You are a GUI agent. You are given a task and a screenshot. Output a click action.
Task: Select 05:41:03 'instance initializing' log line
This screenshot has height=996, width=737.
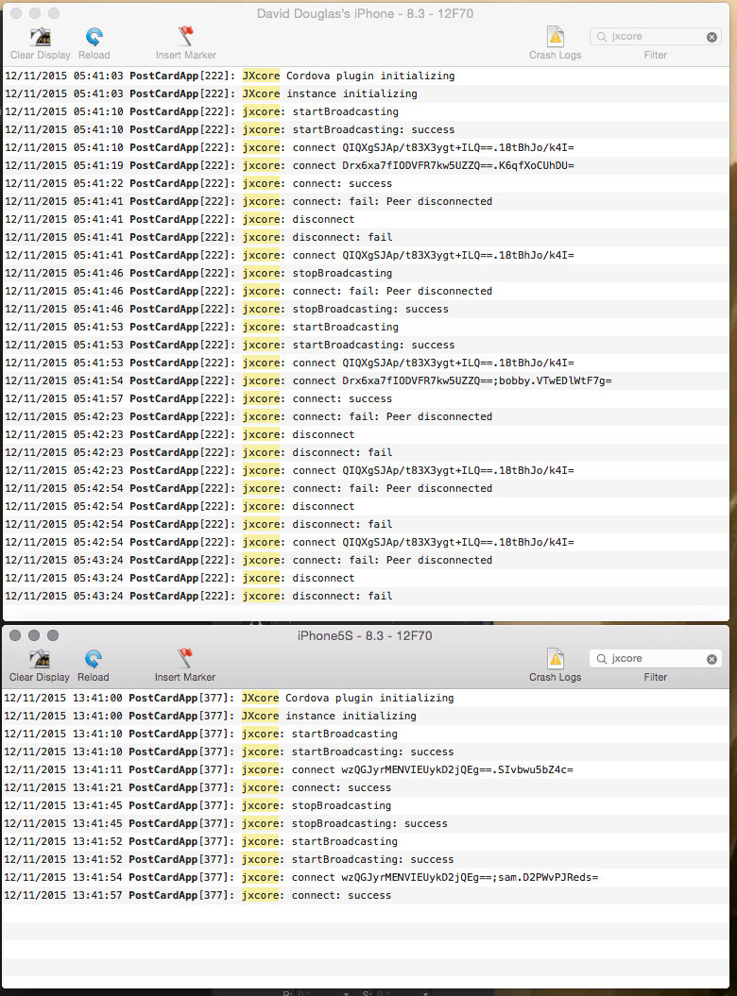[x=366, y=93]
